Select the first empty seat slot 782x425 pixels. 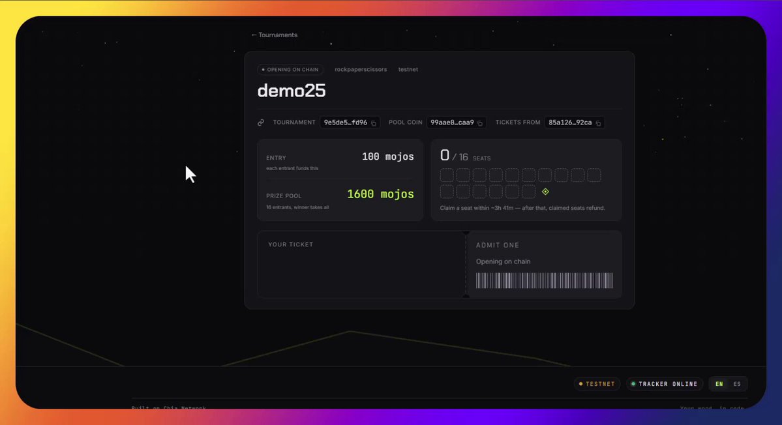click(x=447, y=175)
